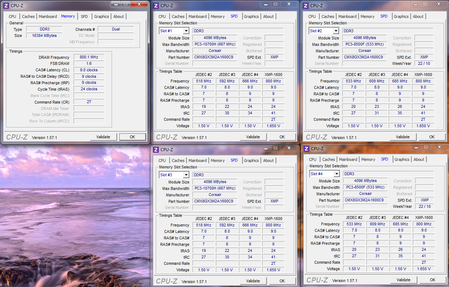
Task: Click the CPU-Z title bar icon of the Slot #1 window
Action: [156, 5]
